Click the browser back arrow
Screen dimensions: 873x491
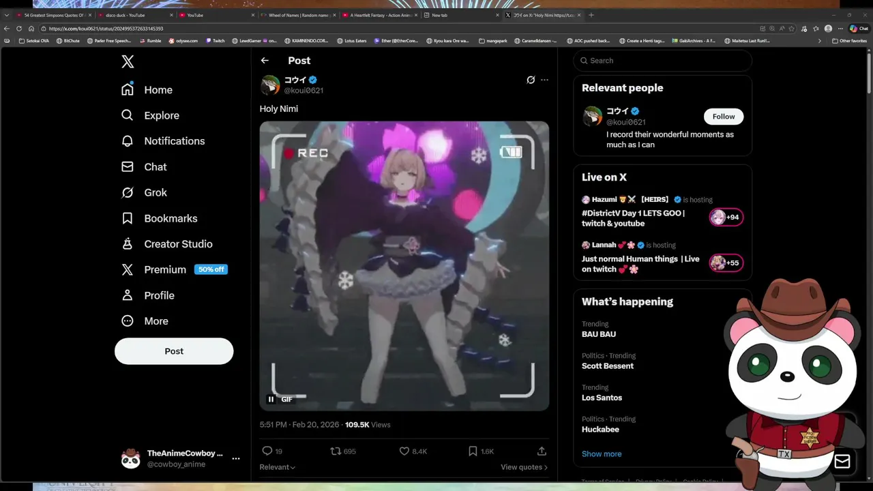click(7, 29)
